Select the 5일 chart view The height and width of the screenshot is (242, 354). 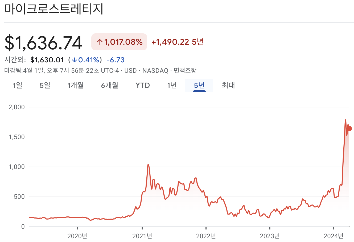[45, 85]
